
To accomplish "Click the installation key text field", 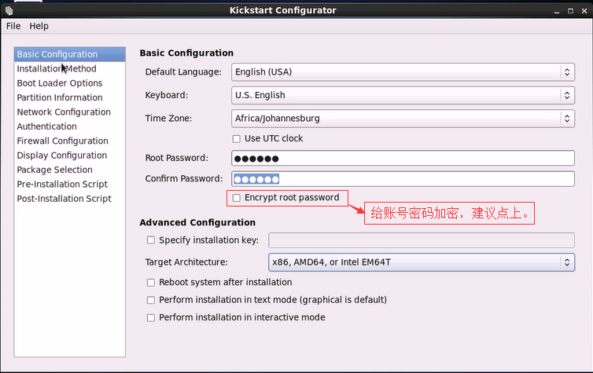I will (422, 240).
